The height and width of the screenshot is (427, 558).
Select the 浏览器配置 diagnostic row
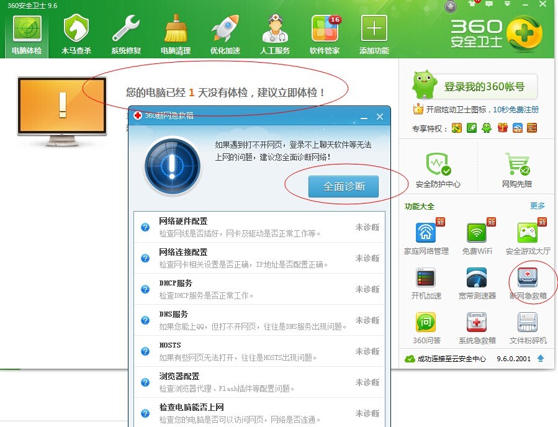tap(259, 382)
